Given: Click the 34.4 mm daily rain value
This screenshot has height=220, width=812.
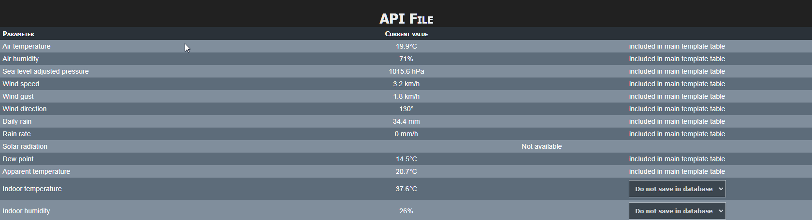Looking at the screenshot, I should [406, 121].
